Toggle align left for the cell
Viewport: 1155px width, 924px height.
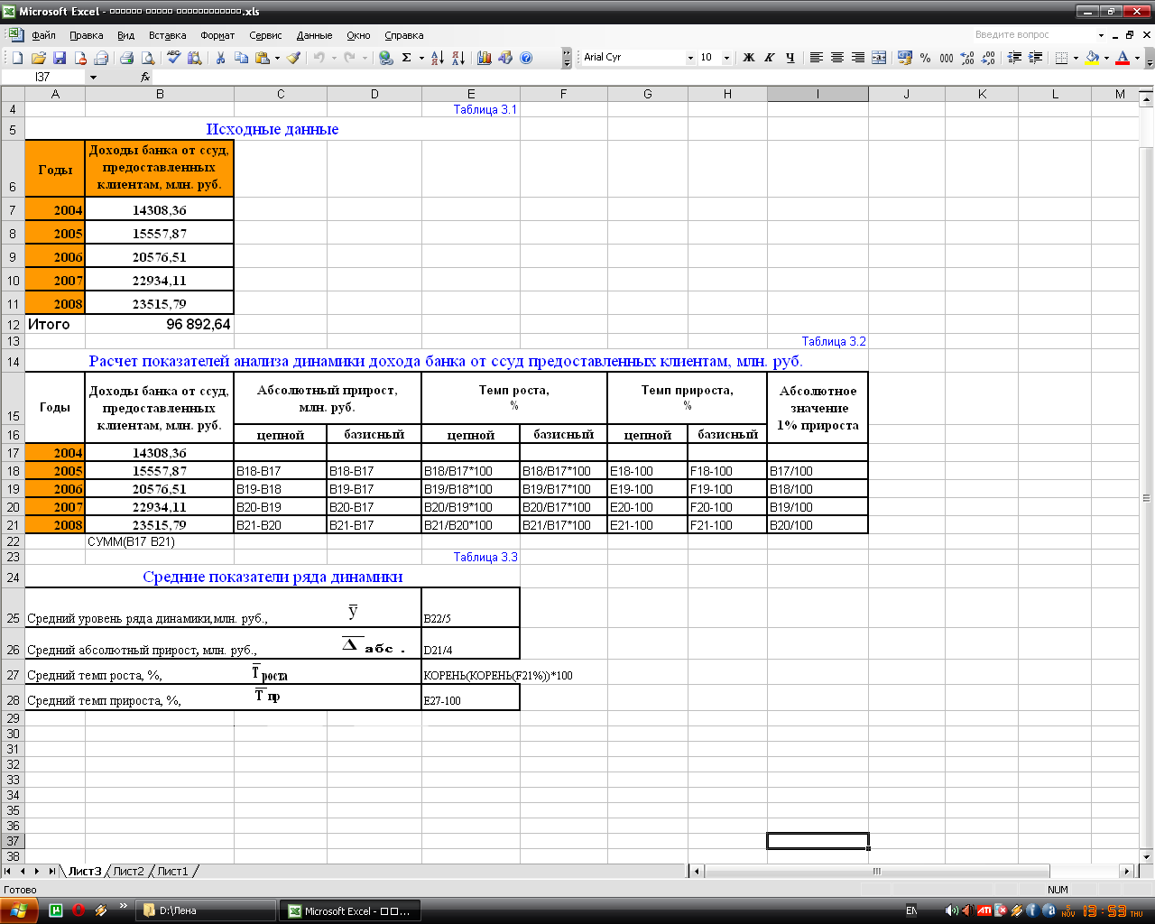click(817, 58)
